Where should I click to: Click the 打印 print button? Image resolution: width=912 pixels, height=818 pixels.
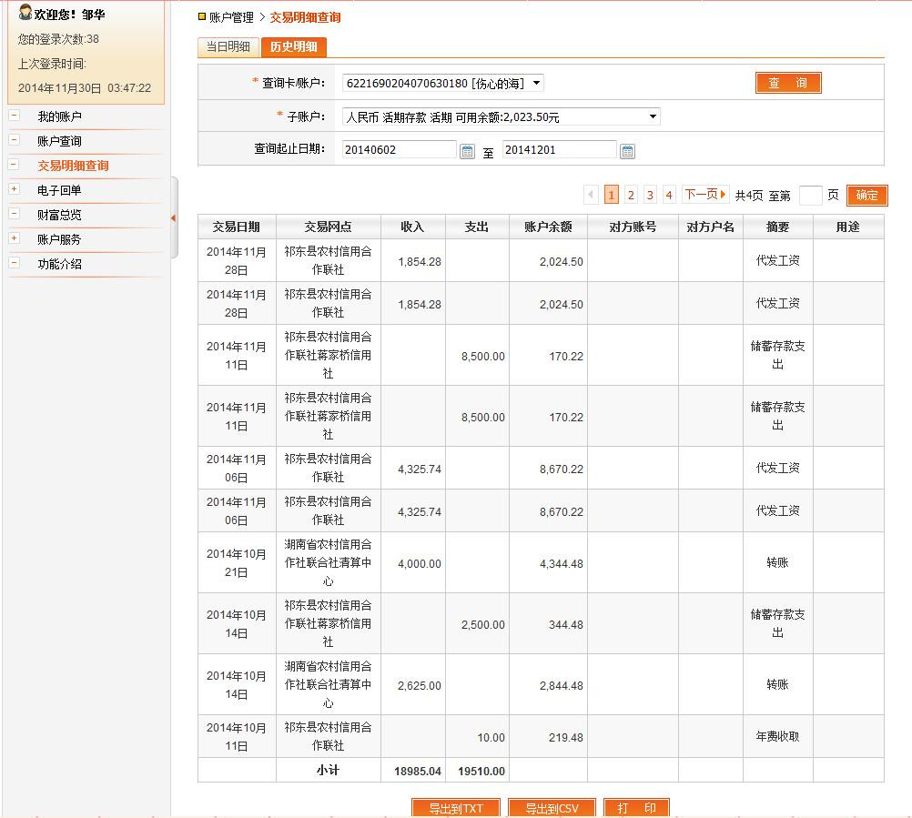point(636,808)
